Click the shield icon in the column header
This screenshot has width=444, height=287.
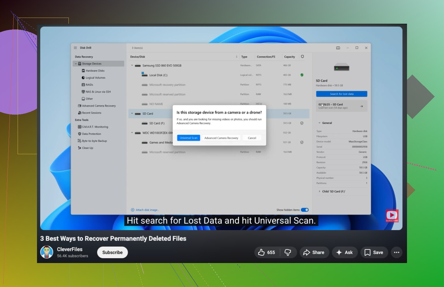pyautogui.click(x=302, y=57)
